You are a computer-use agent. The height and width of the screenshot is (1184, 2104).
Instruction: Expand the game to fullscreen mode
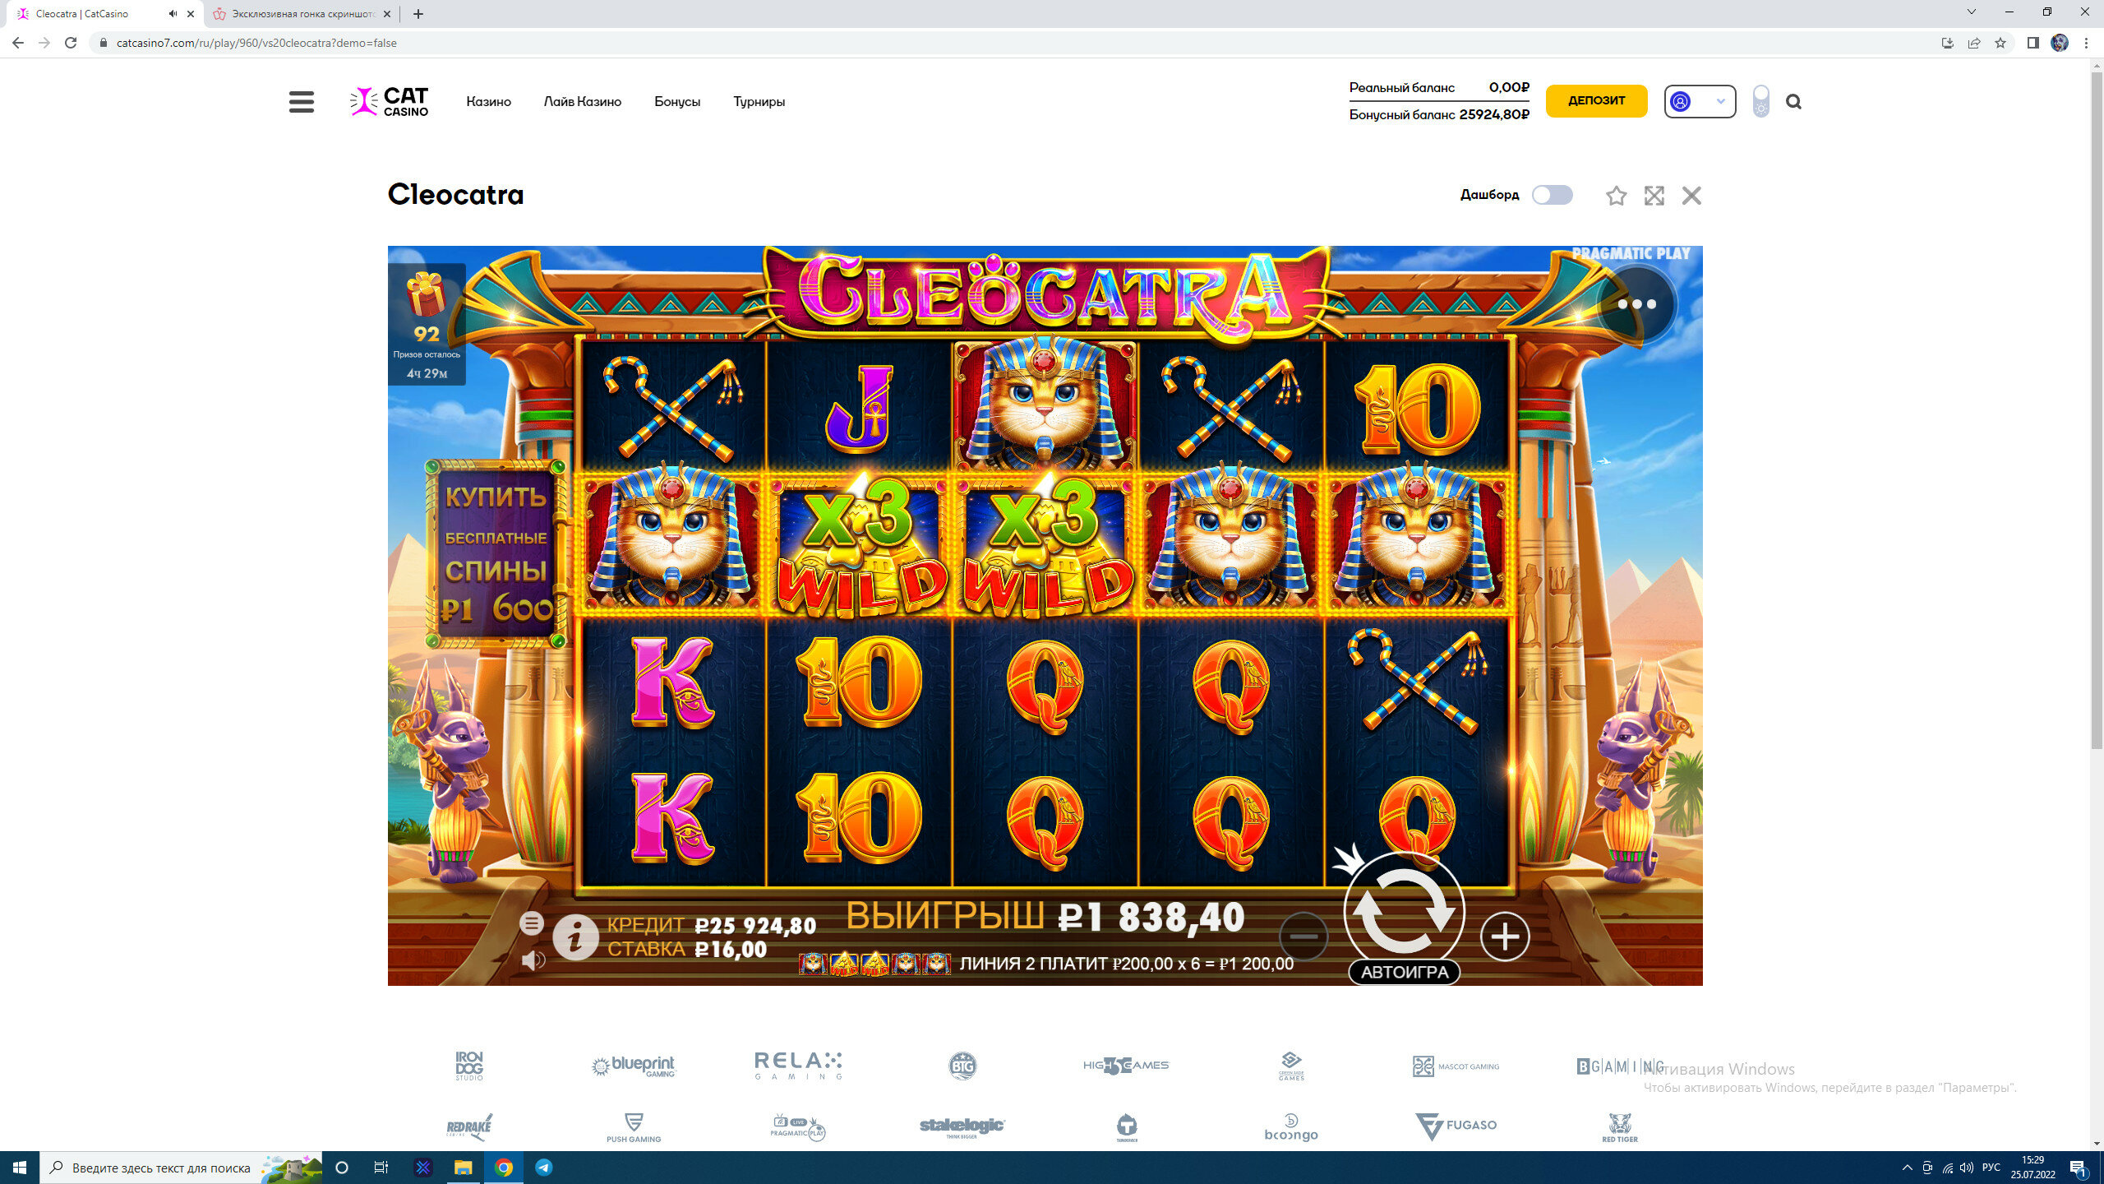coord(1654,196)
